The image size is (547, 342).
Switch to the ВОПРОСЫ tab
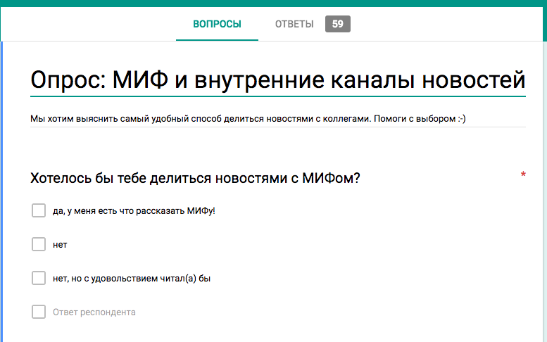click(x=217, y=24)
